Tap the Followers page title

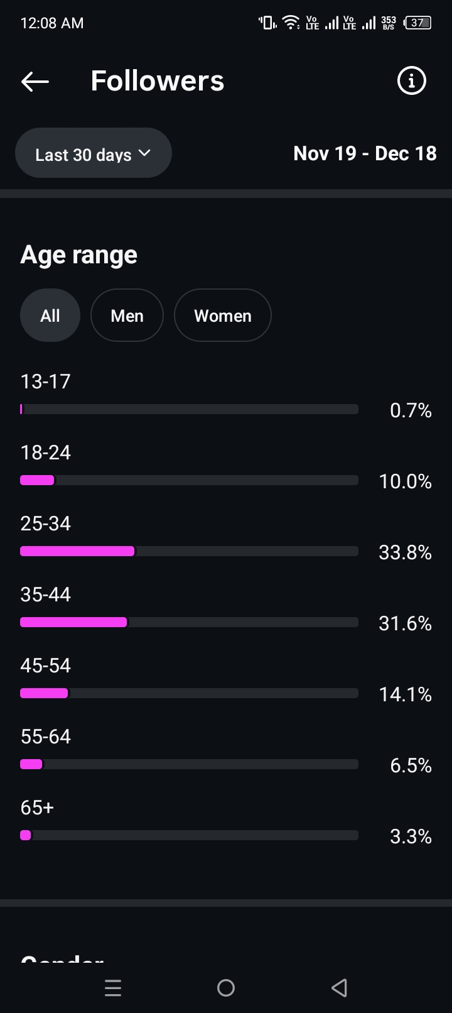pyautogui.click(x=158, y=81)
